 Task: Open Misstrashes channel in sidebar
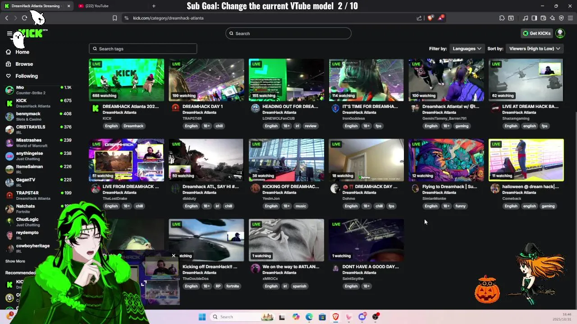(x=38, y=143)
